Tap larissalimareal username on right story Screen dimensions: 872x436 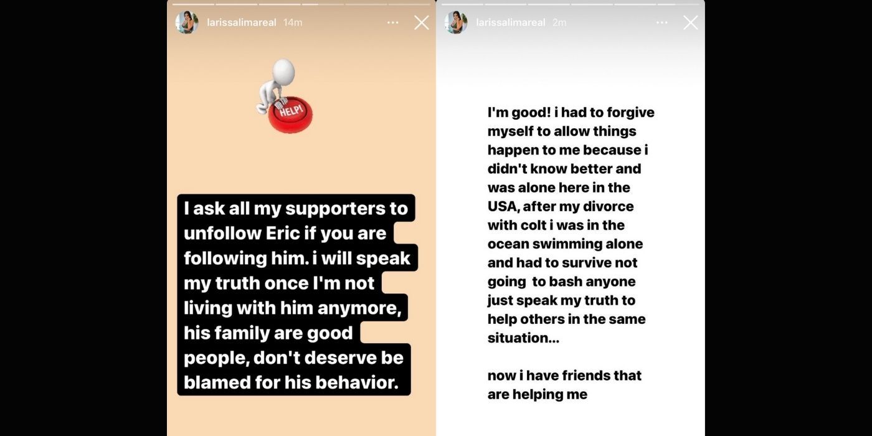[x=511, y=22]
